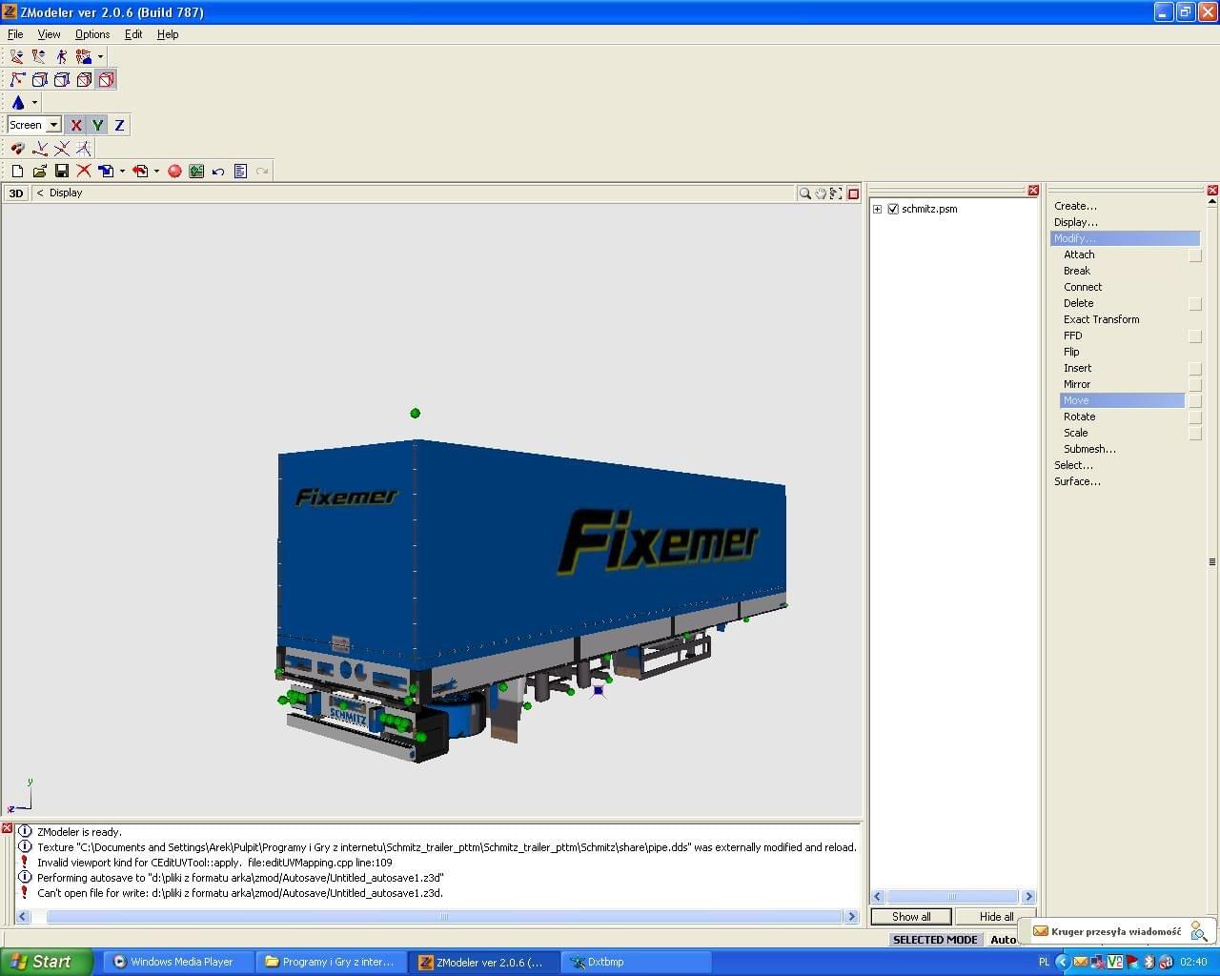
Task: Toggle the options box beside FFD
Action: click(x=1195, y=336)
